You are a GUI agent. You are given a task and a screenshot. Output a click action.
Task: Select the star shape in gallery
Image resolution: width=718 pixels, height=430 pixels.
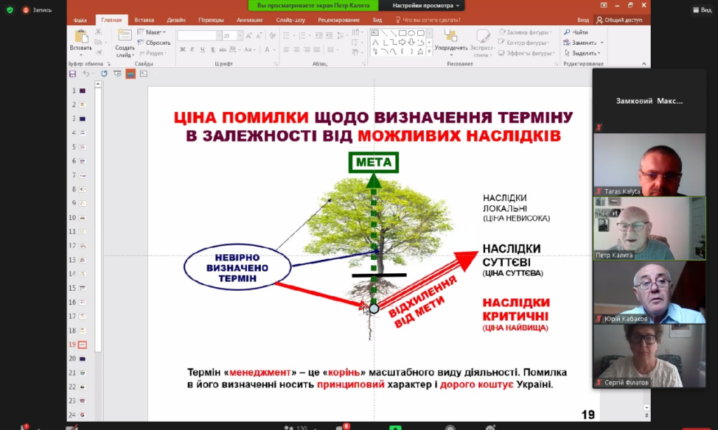(x=421, y=51)
